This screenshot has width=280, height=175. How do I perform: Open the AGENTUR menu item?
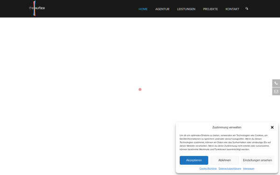(x=162, y=9)
